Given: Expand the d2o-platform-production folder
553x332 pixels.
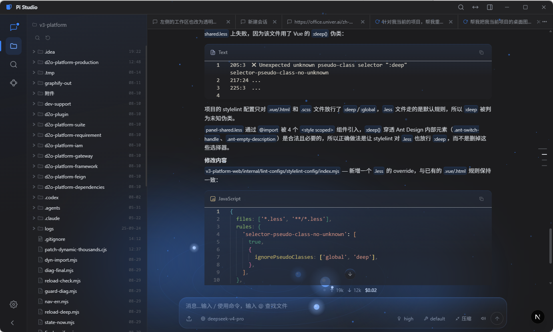Looking at the screenshot, I should pos(34,62).
